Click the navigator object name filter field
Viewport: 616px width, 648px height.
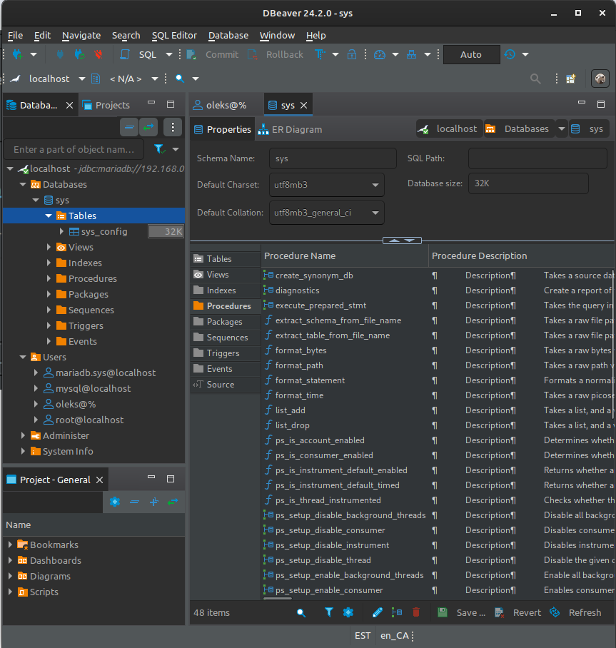74,150
